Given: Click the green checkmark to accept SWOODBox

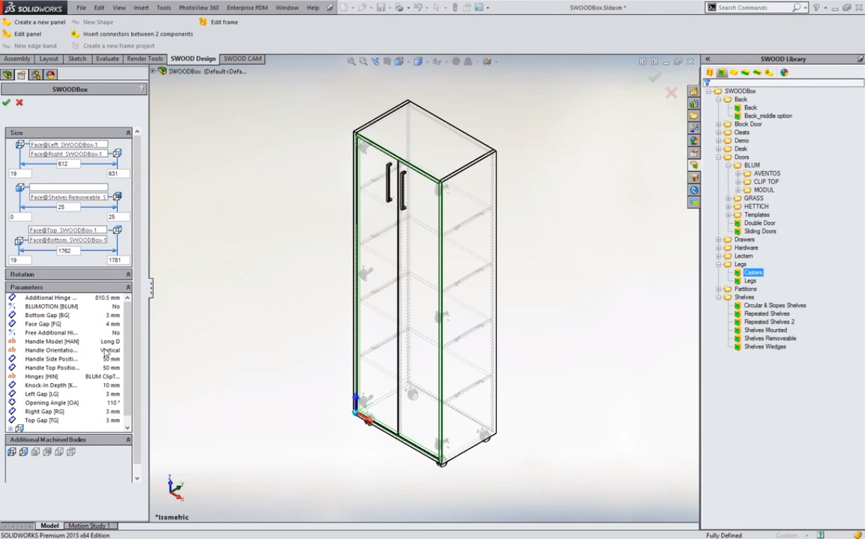Looking at the screenshot, I should click(x=6, y=103).
